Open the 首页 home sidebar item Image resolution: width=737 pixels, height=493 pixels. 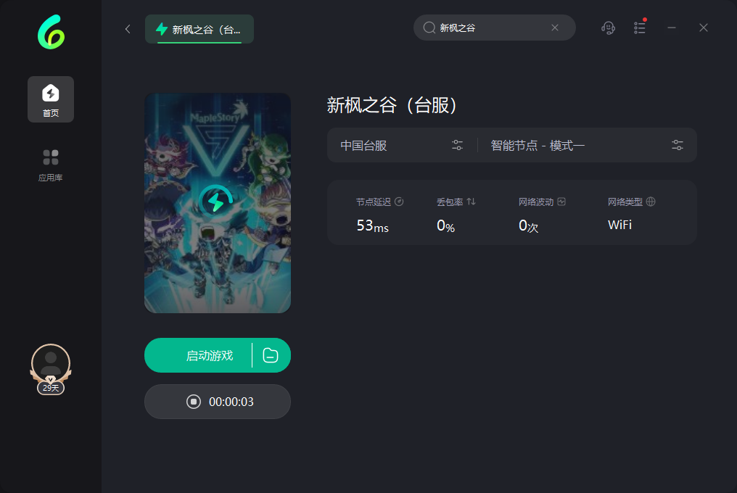pos(51,99)
